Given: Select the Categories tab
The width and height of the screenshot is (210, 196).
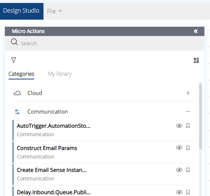Looking at the screenshot, I should pyautogui.click(x=21, y=74).
